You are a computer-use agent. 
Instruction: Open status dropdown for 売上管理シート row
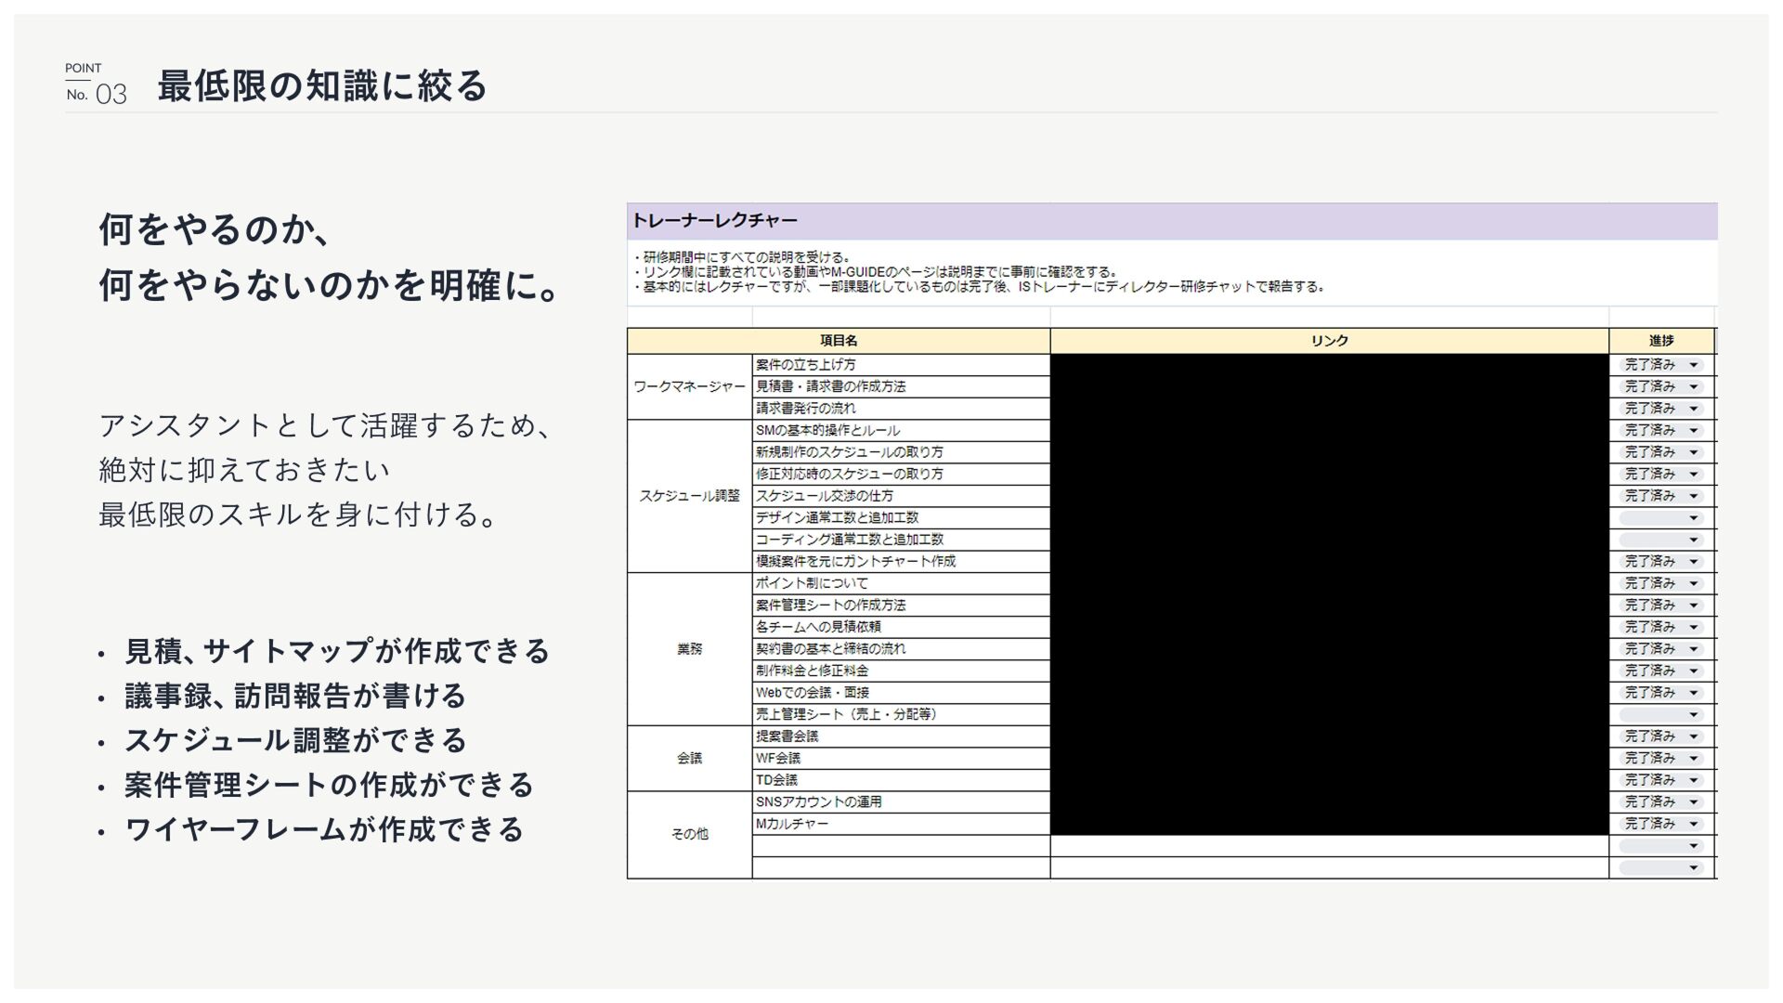pos(1693,714)
